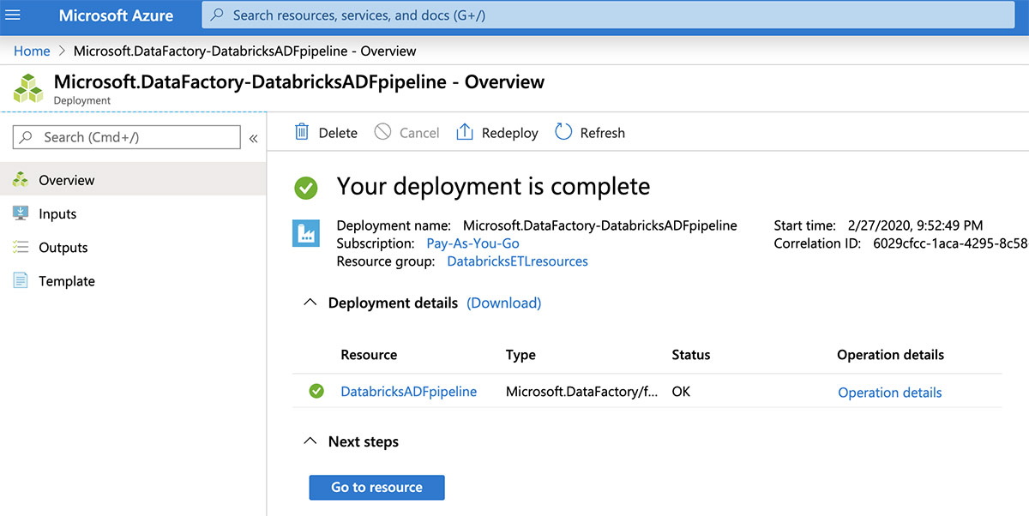Viewport: 1029px width, 516px height.
Task: Open Inputs in the left menu
Action: click(57, 213)
